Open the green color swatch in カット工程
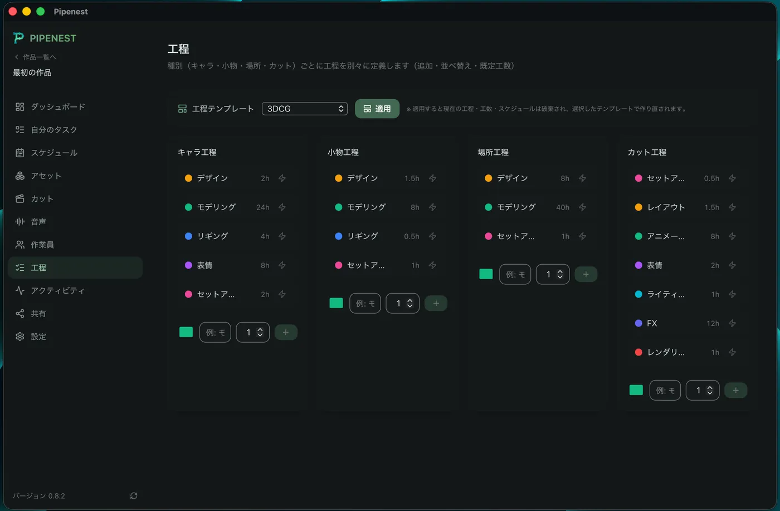This screenshot has height=511, width=780. point(636,390)
